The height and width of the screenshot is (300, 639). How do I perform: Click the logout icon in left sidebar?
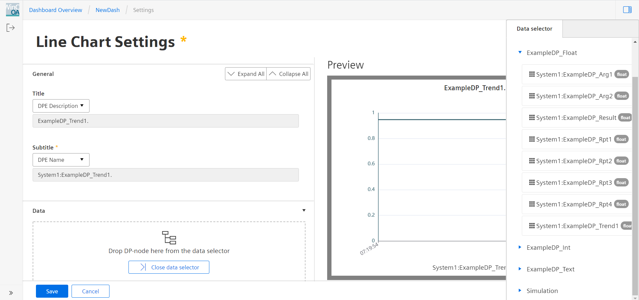(11, 28)
